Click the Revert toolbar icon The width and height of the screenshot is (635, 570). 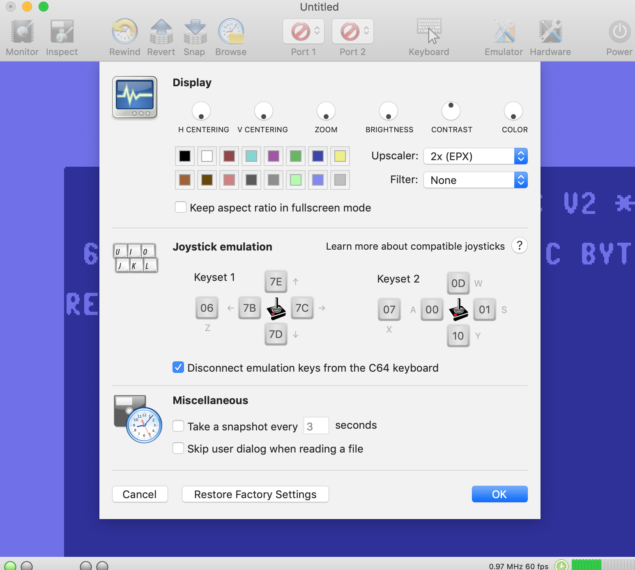pos(161,32)
